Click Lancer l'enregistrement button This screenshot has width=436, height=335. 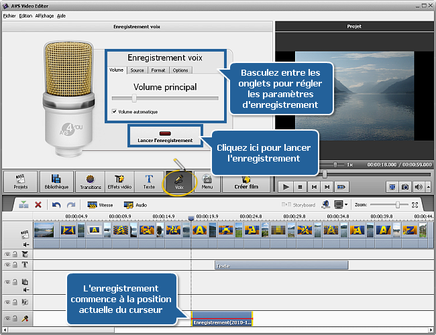coord(164,137)
